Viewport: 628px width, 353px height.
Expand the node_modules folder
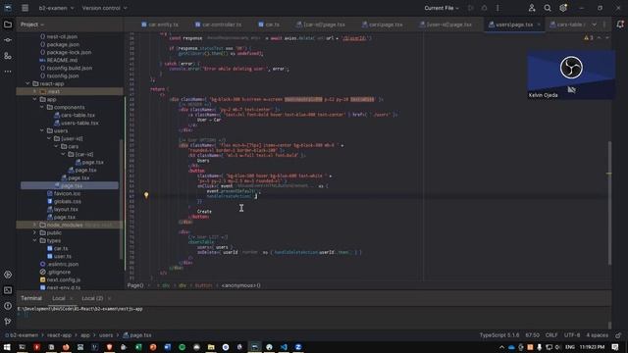35,225
